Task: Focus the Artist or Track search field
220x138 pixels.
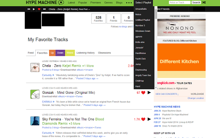Action: coord(180,2)
